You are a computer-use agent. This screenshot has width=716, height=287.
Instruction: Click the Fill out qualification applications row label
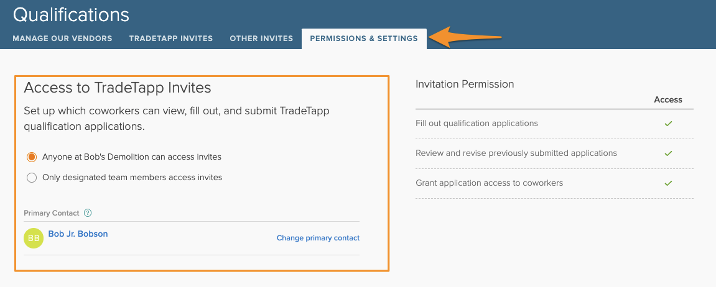(477, 124)
